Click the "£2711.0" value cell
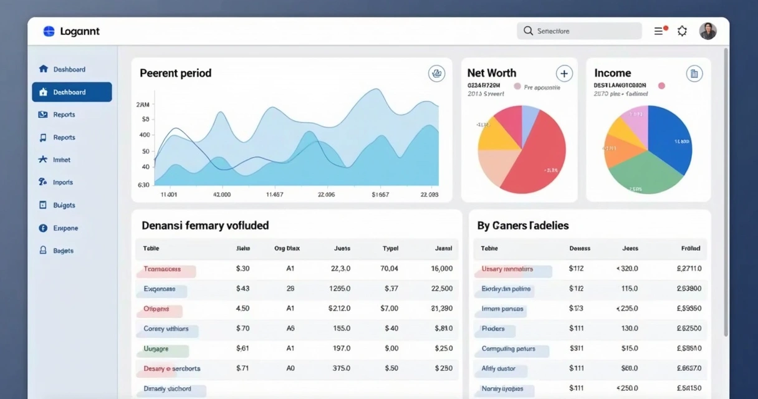Image resolution: width=758 pixels, height=399 pixels. point(689,269)
